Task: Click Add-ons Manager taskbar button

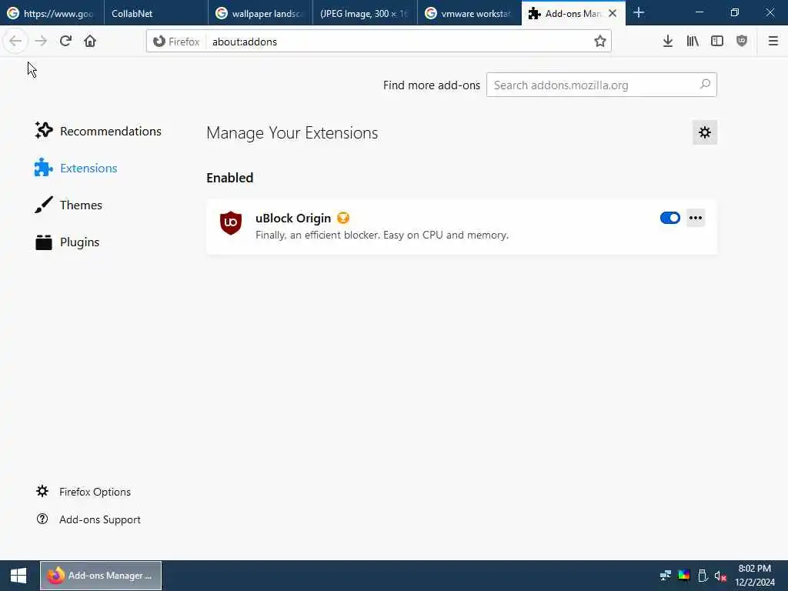Action: (x=101, y=576)
